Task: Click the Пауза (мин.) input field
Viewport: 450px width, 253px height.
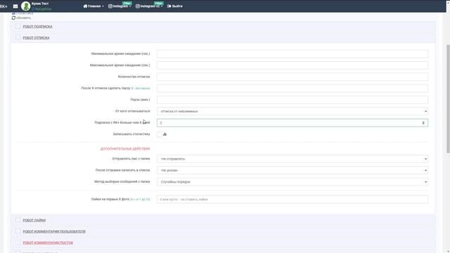Action: click(292, 100)
